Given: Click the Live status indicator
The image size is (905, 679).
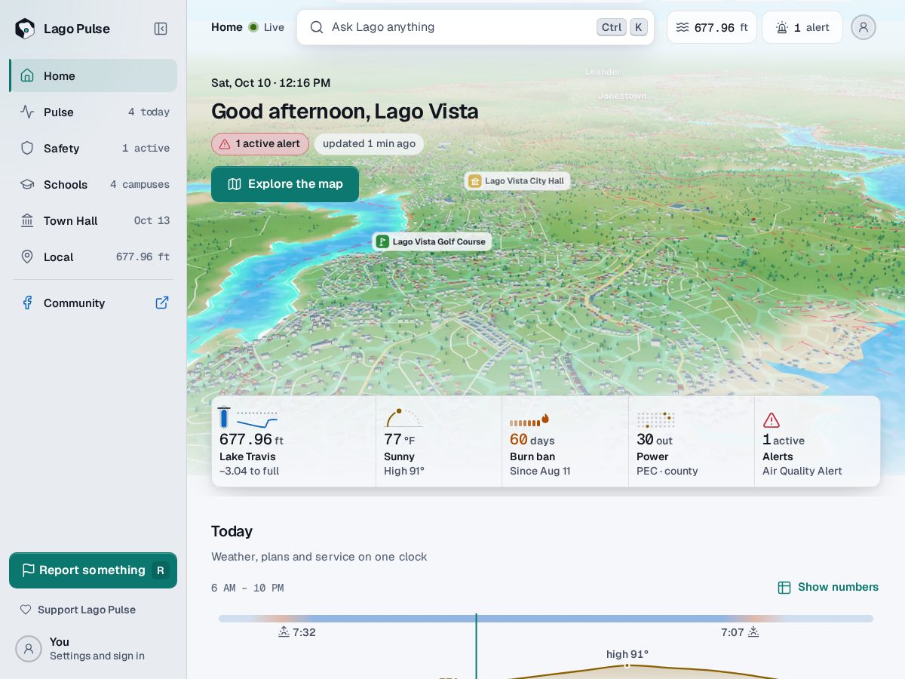Looking at the screenshot, I should [x=266, y=27].
